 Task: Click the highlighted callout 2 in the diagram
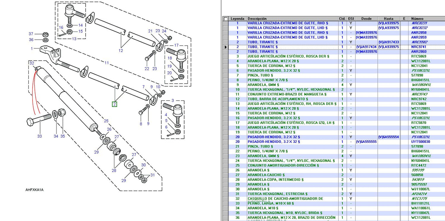pyautogui.click(x=115, y=104)
